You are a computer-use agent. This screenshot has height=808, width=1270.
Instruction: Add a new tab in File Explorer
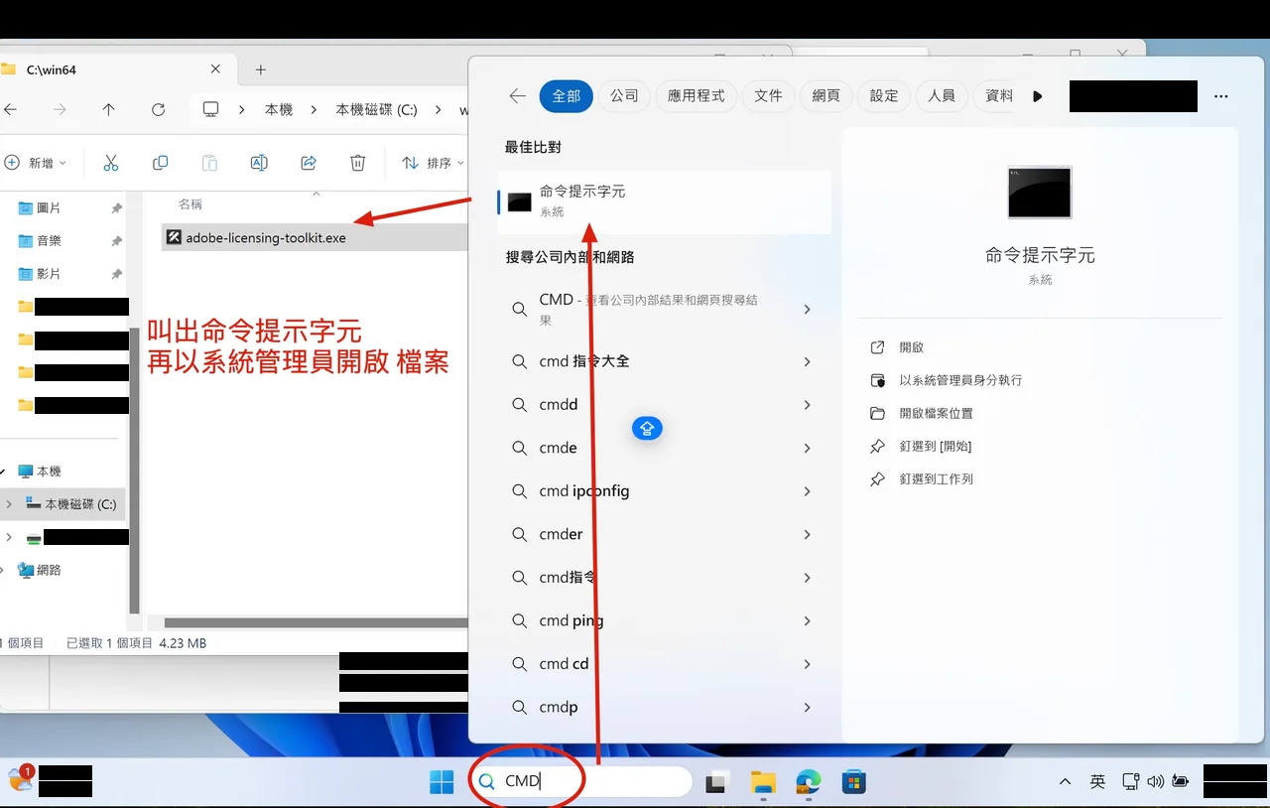click(x=261, y=69)
